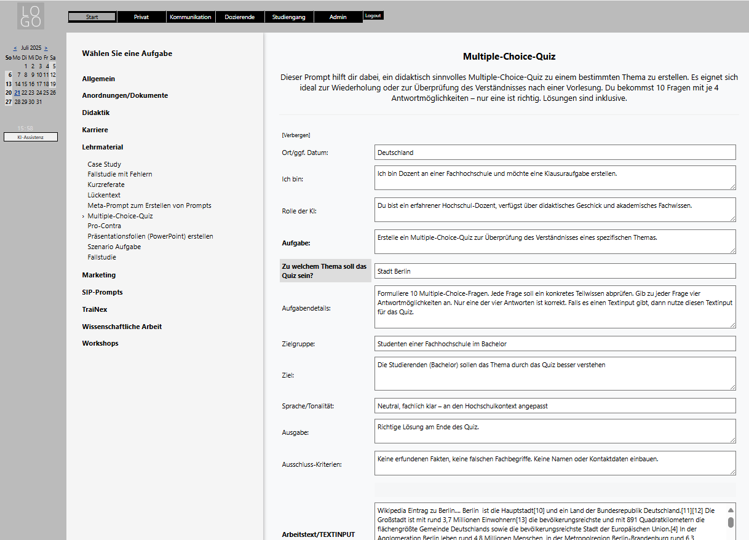Hide form via [Verbergen] link
Image resolution: width=749 pixels, height=540 pixels.
pos(296,135)
